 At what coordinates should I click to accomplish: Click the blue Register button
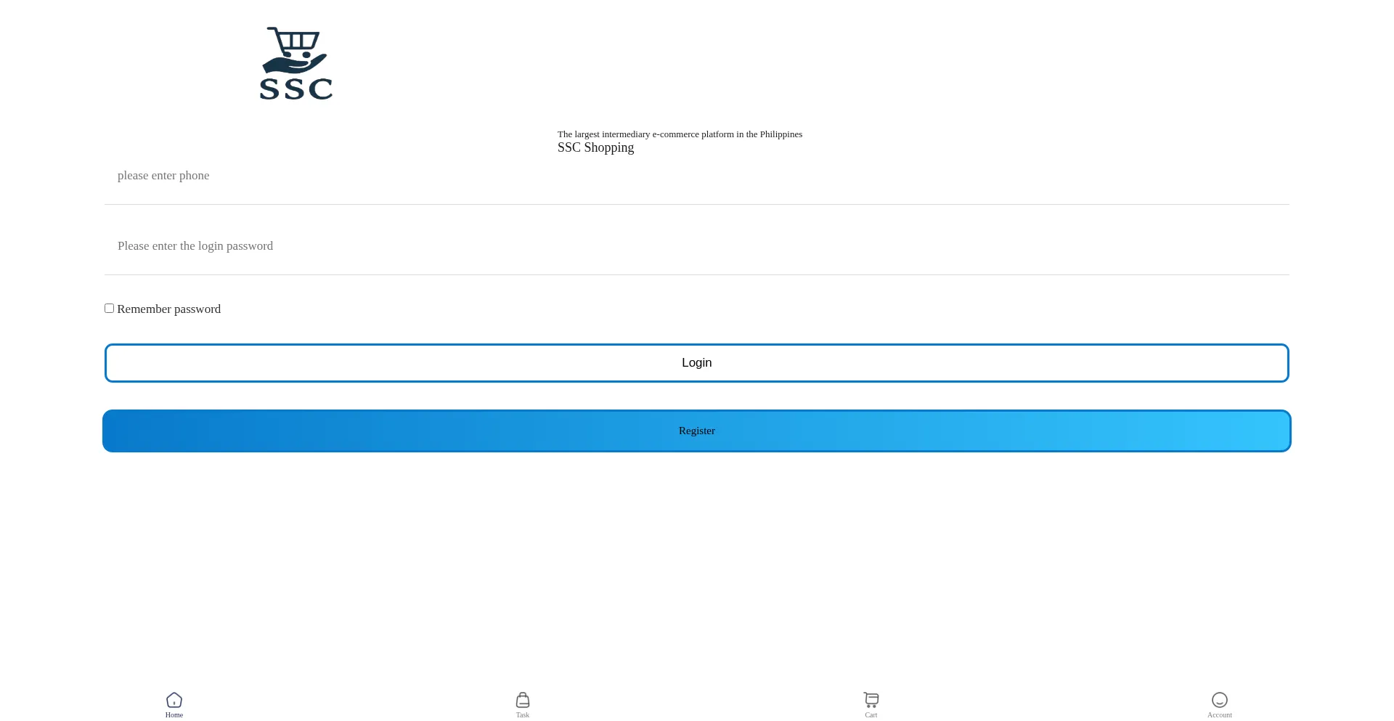click(x=697, y=431)
